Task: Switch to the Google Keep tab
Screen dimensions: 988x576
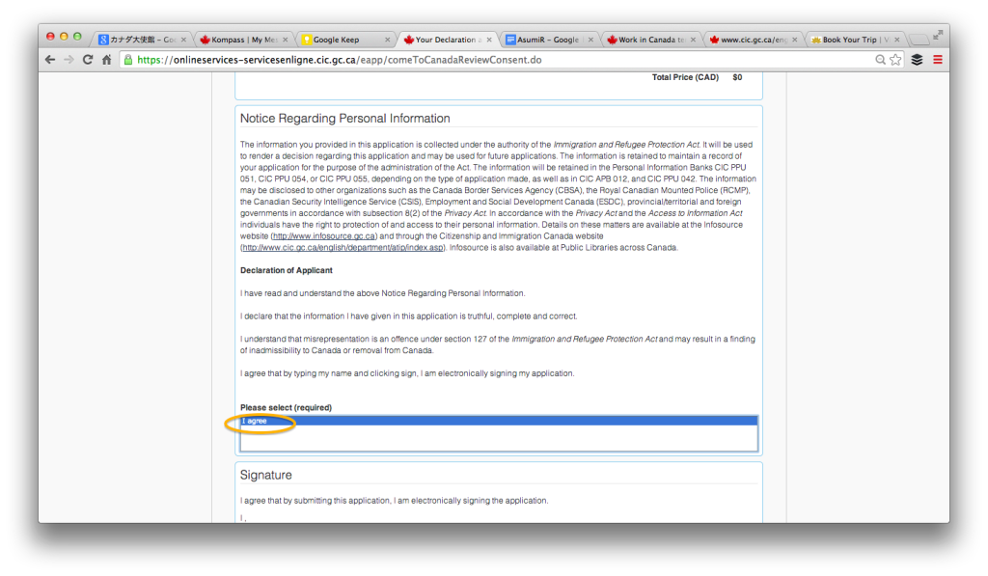Action: (x=346, y=40)
